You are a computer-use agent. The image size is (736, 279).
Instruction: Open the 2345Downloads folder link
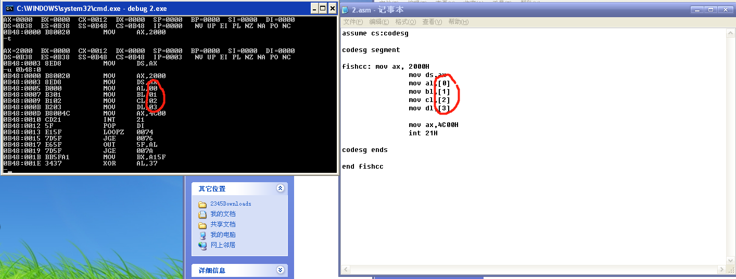[231, 204]
